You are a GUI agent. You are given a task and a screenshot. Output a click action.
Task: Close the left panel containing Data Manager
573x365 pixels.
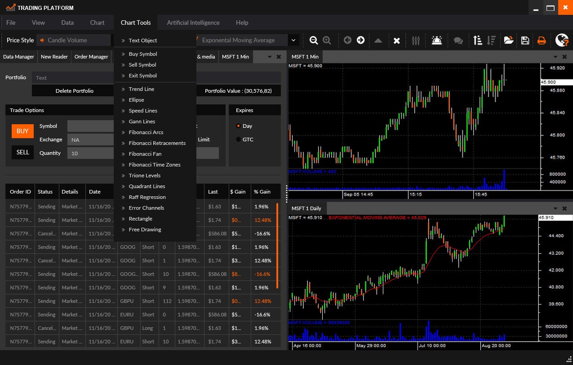tap(279, 57)
